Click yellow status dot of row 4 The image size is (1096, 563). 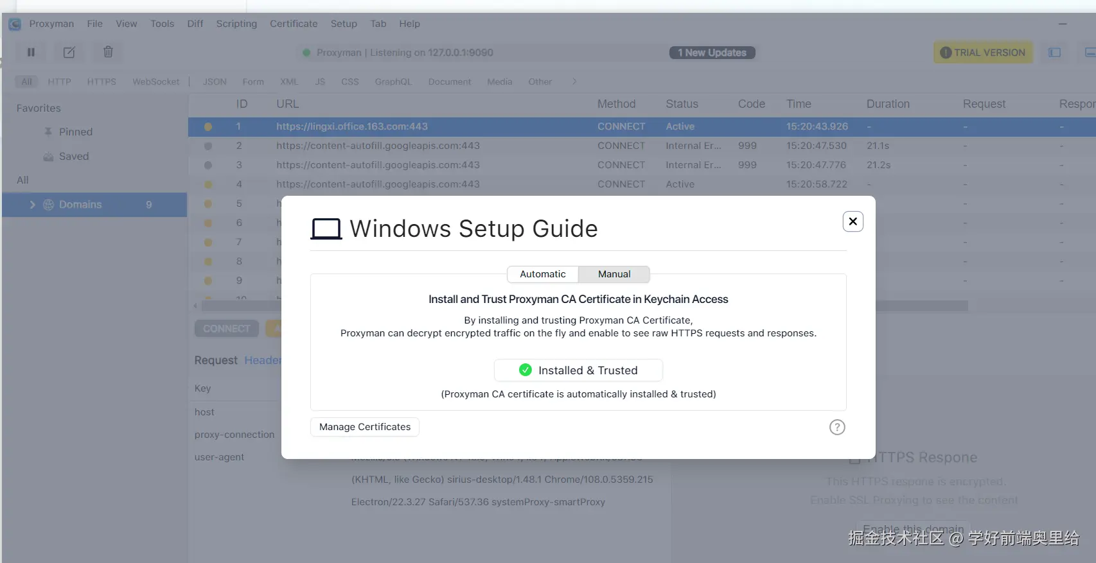208,185
